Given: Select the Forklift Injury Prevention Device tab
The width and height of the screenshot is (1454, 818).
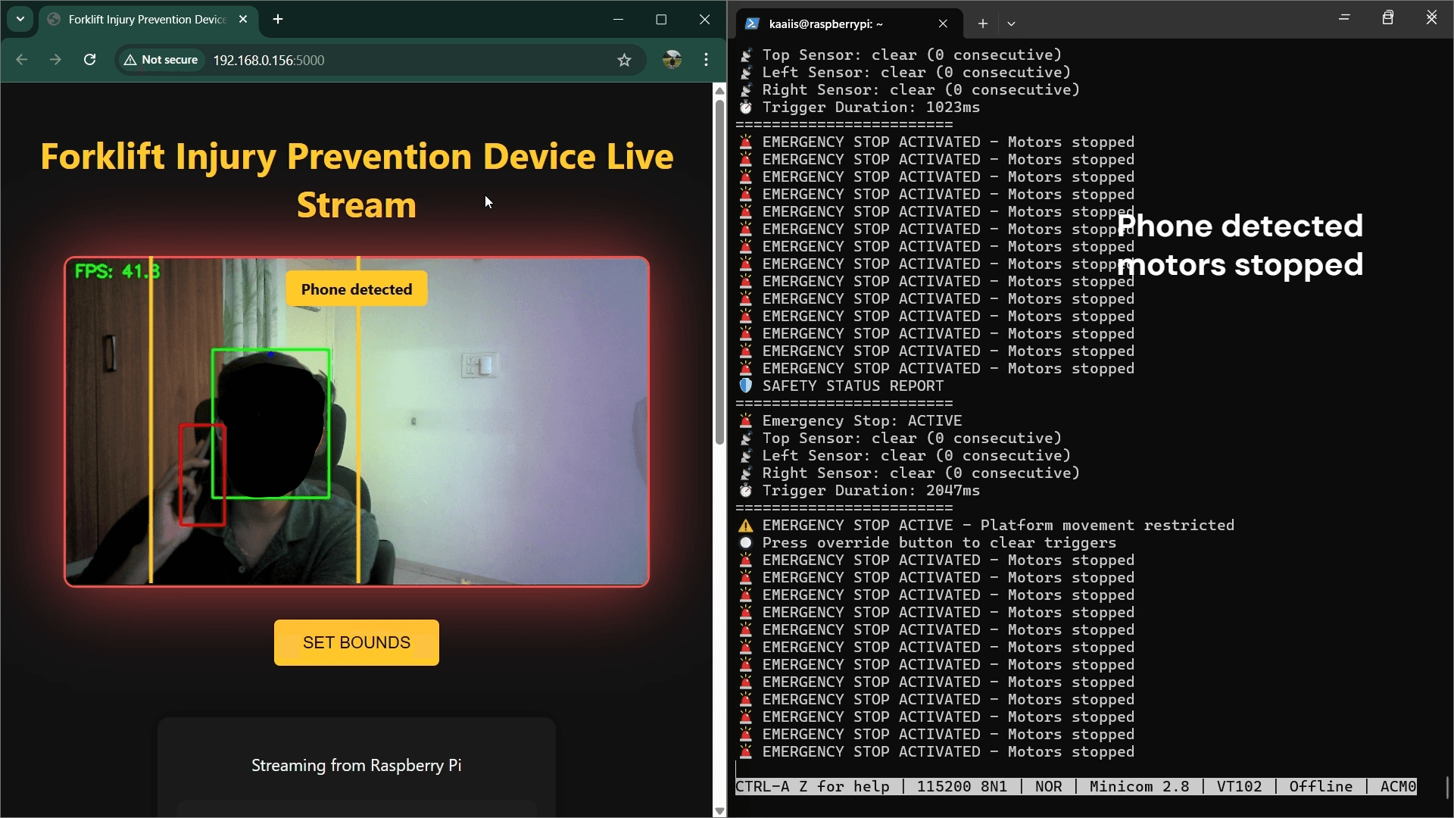Looking at the screenshot, I should tap(148, 20).
